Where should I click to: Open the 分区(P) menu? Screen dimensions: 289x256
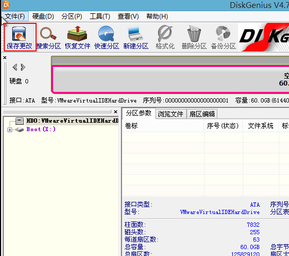72,16
